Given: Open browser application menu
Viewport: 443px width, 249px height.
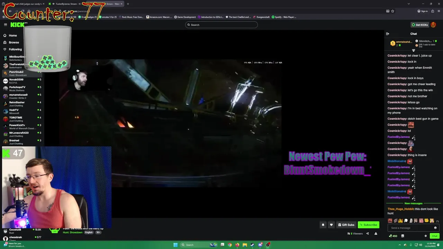Looking at the screenshot, I should 439,11.
